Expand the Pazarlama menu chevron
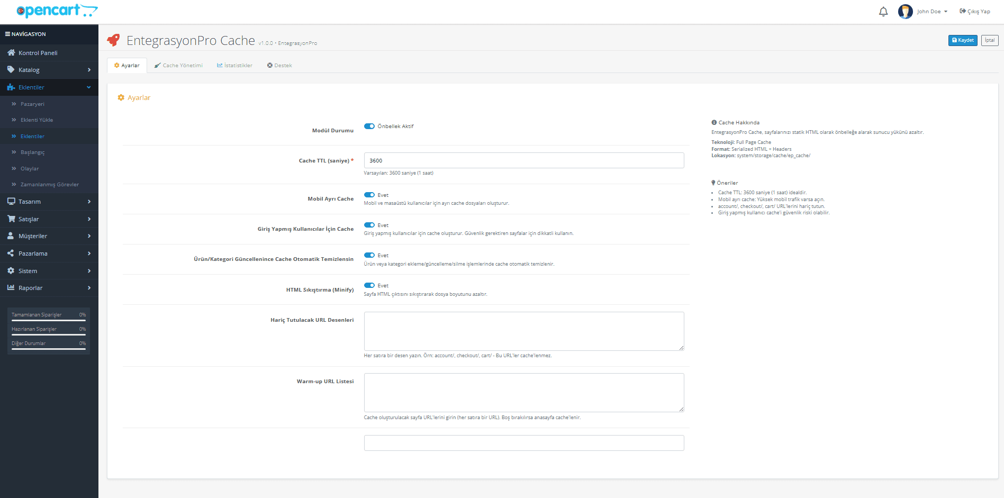 (89, 253)
